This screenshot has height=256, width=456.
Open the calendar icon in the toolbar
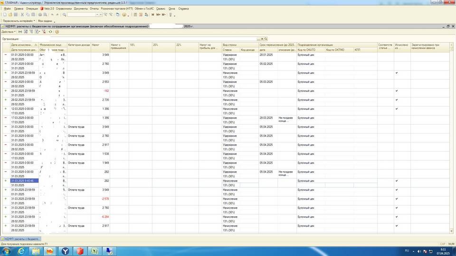coord(141,15)
